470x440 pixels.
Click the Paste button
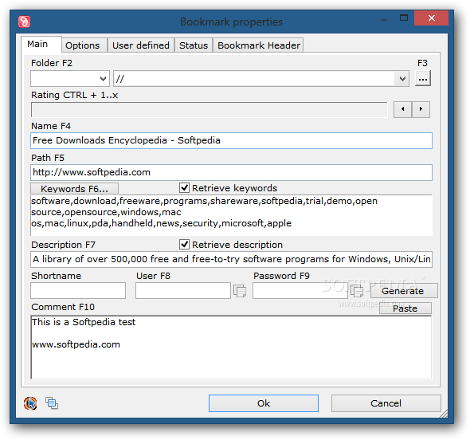click(405, 308)
